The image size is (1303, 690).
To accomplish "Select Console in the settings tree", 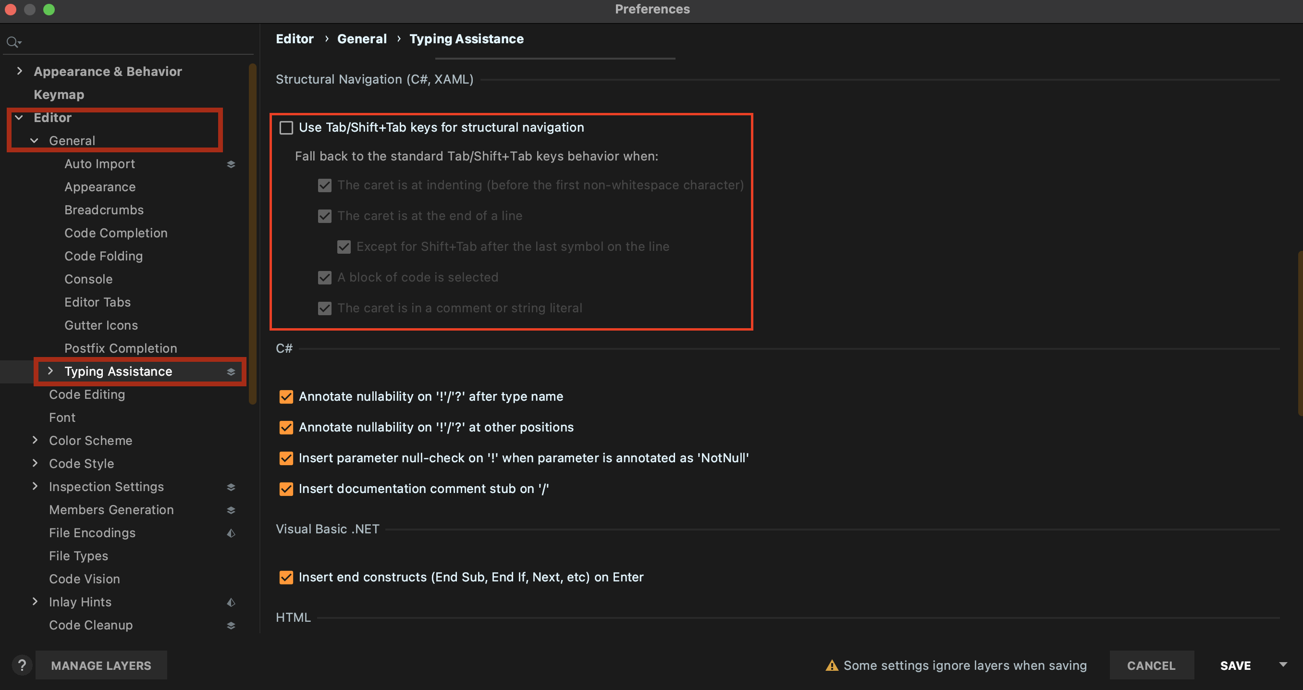I will [88, 279].
